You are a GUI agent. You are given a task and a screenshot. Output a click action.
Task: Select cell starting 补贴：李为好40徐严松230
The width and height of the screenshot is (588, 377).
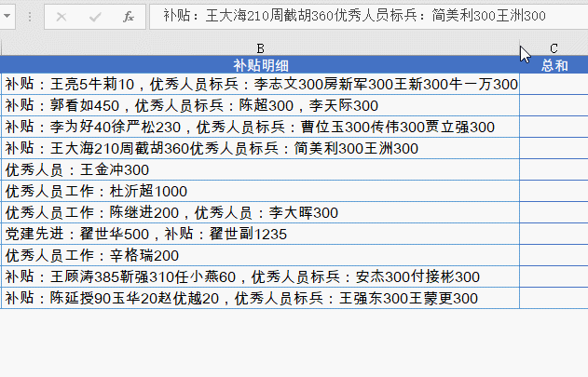[260, 127]
